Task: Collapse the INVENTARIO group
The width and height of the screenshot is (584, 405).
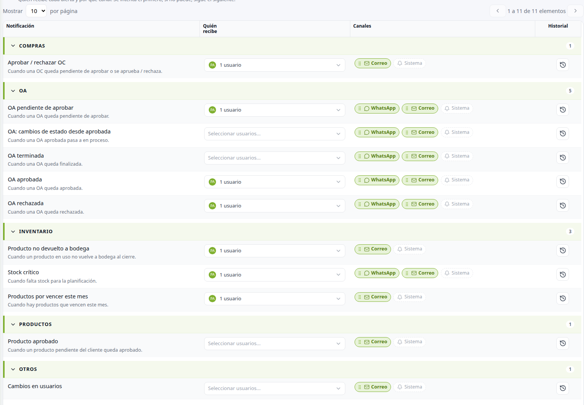Action: [x=13, y=232]
